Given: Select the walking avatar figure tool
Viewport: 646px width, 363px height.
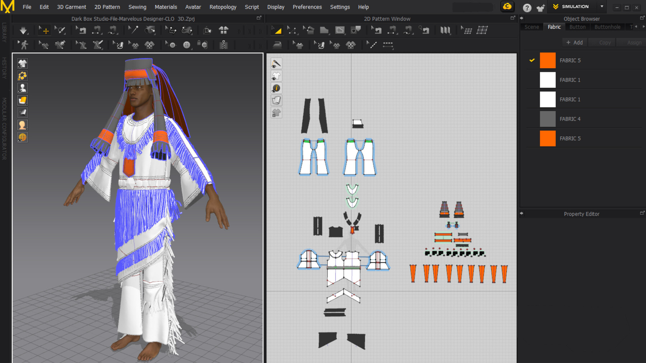Looking at the screenshot, I should point(23,45).
